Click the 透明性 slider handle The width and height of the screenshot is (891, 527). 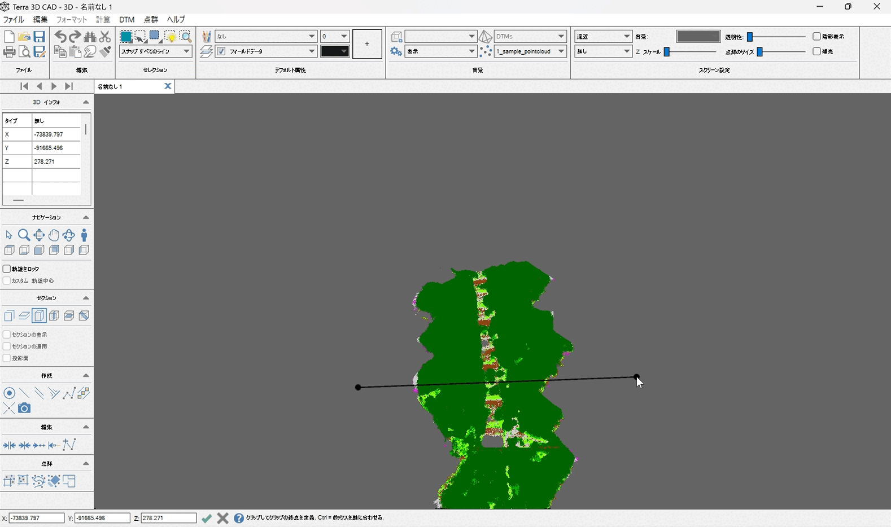point(750,37)
